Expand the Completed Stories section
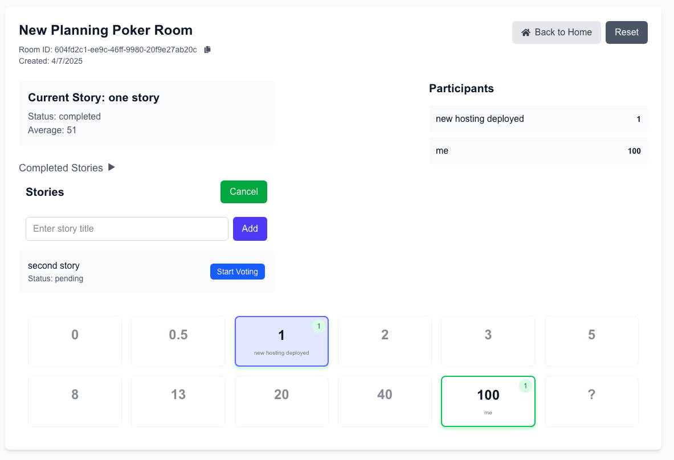This screenshot has height=460, width=674. pos(111,167)
